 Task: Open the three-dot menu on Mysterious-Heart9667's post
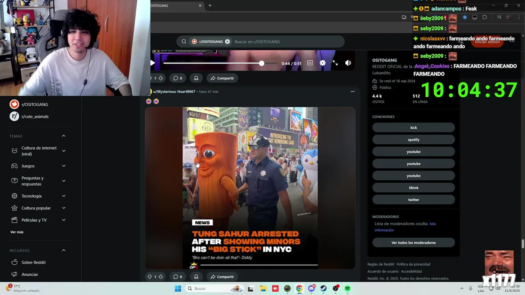pos(352,91)
